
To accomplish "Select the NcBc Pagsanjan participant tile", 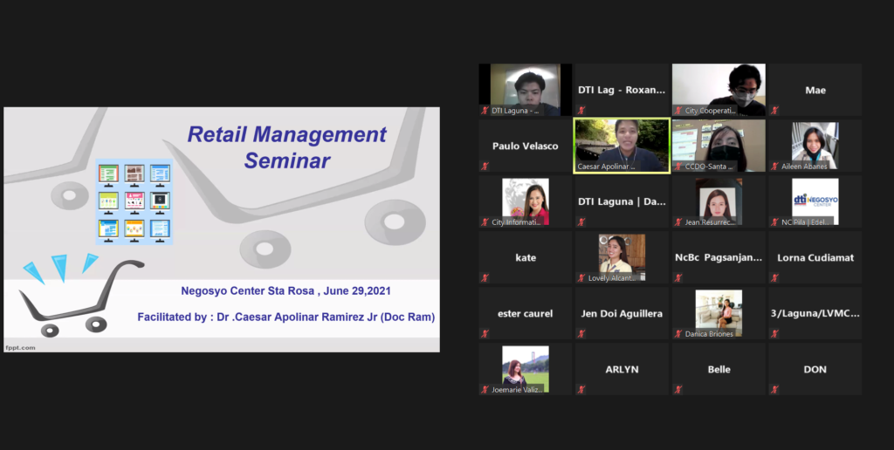I will coord(719,257).
